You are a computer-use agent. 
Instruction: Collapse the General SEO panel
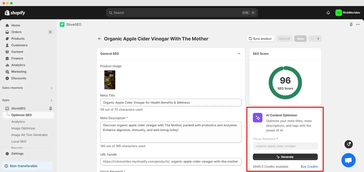239,54
